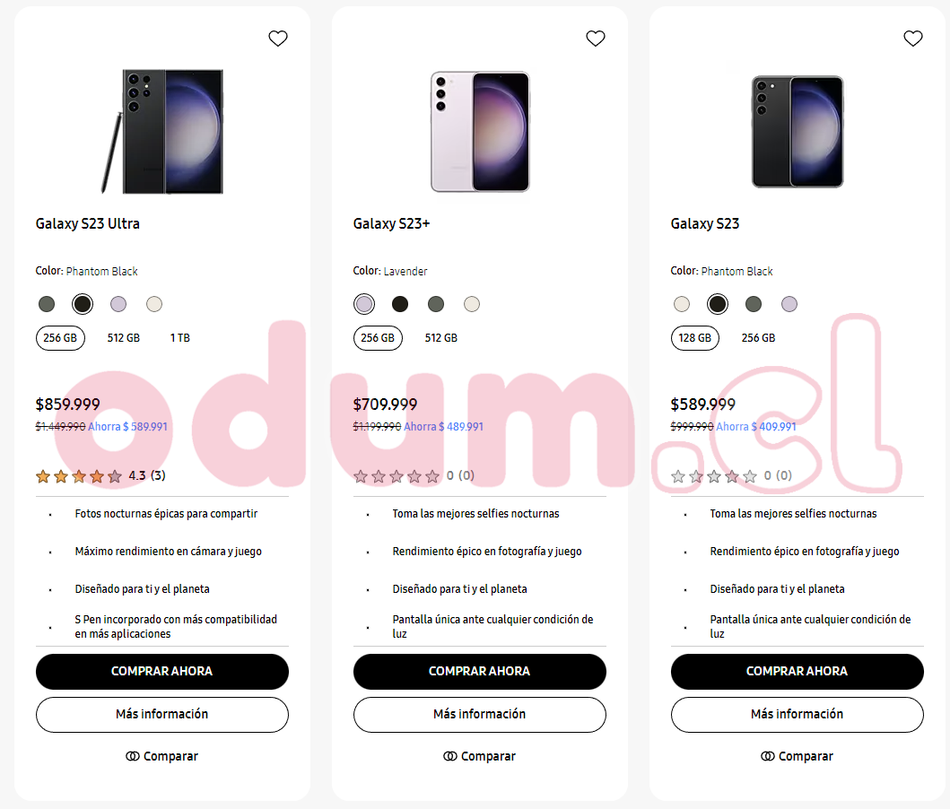The image size is (950, 809).
Task: Click Comparar icon under Galaxy S23 Ultra
Action: click(133, 756)
